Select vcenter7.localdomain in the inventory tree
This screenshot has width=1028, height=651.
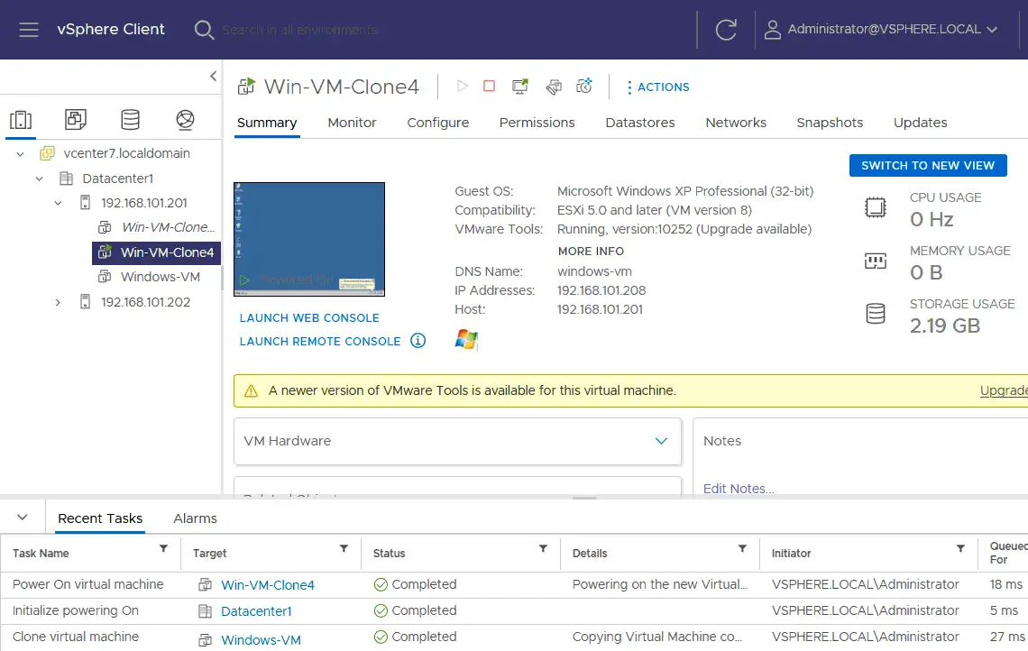coord(126,153)
